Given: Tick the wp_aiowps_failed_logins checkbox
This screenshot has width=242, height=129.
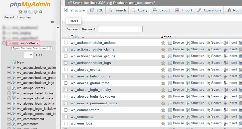Looking at the screenshot, I should (x=66, y=76).
